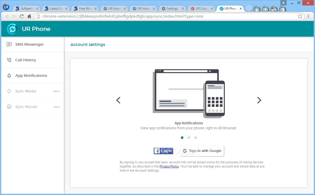Click the shield security icon
315x195 pixels.
click(282, 10)
